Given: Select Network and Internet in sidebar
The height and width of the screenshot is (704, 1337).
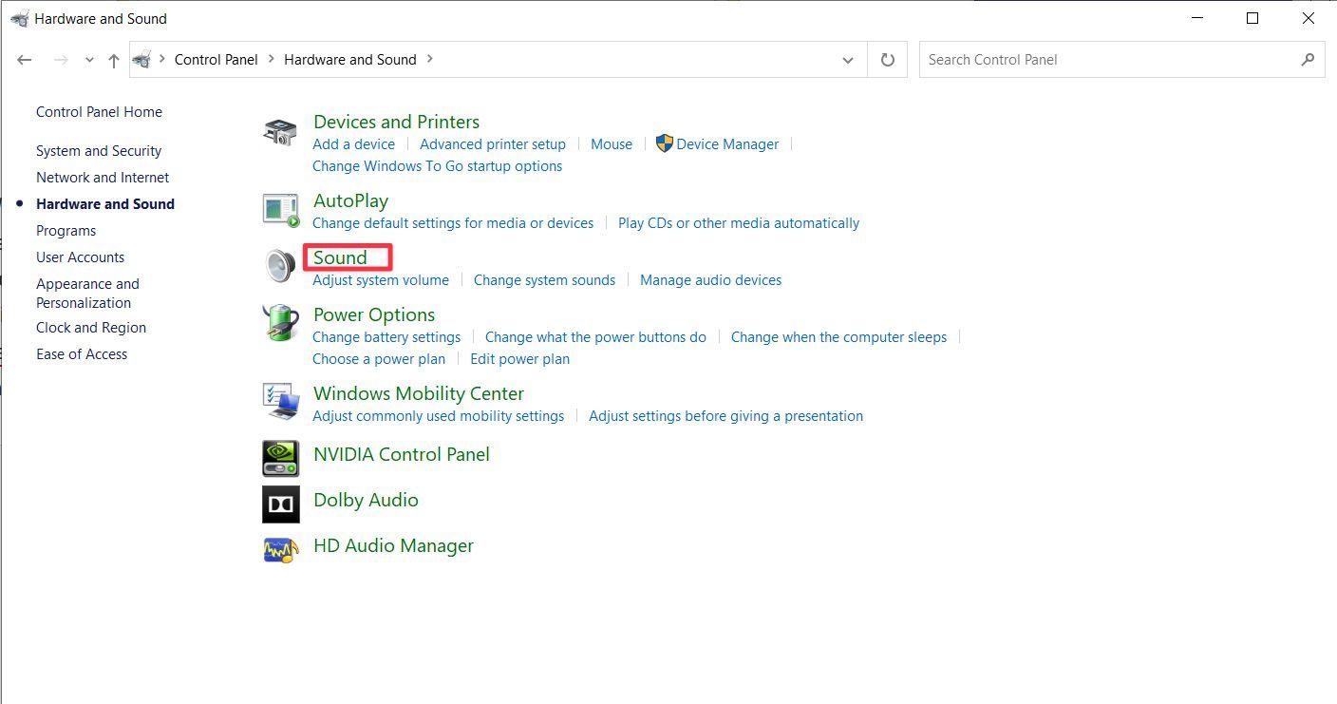Looking at the screenshot, I should click(x=103, y=178).
